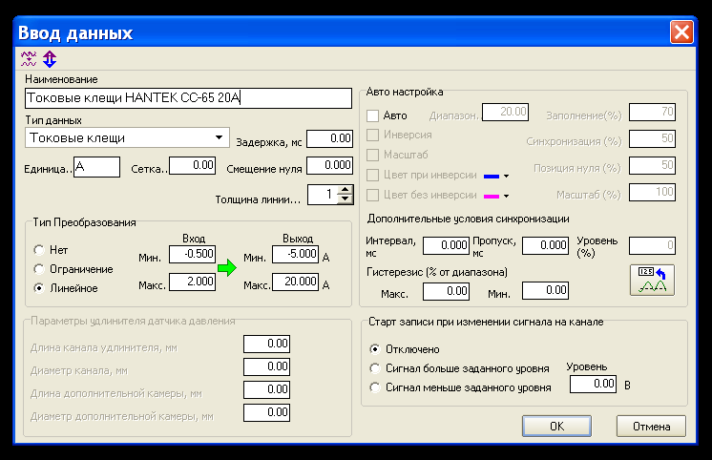The height and width of the screenshot is (460, 712).
Task: Select the Нет conversion radio button
Action: [x=39, y=250]
